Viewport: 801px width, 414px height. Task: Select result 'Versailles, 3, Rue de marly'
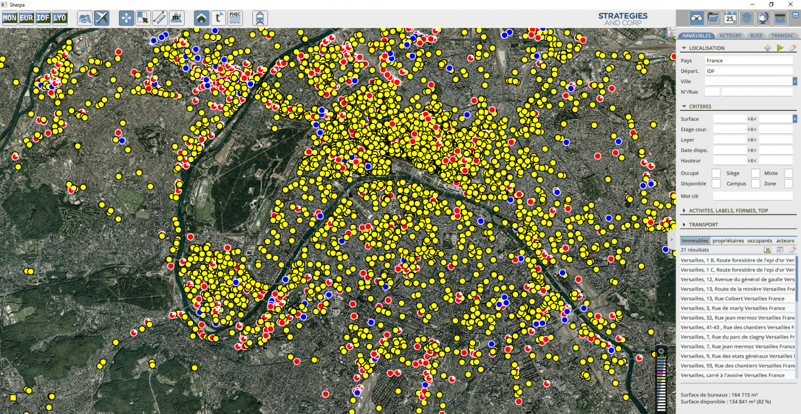(737, 308)
